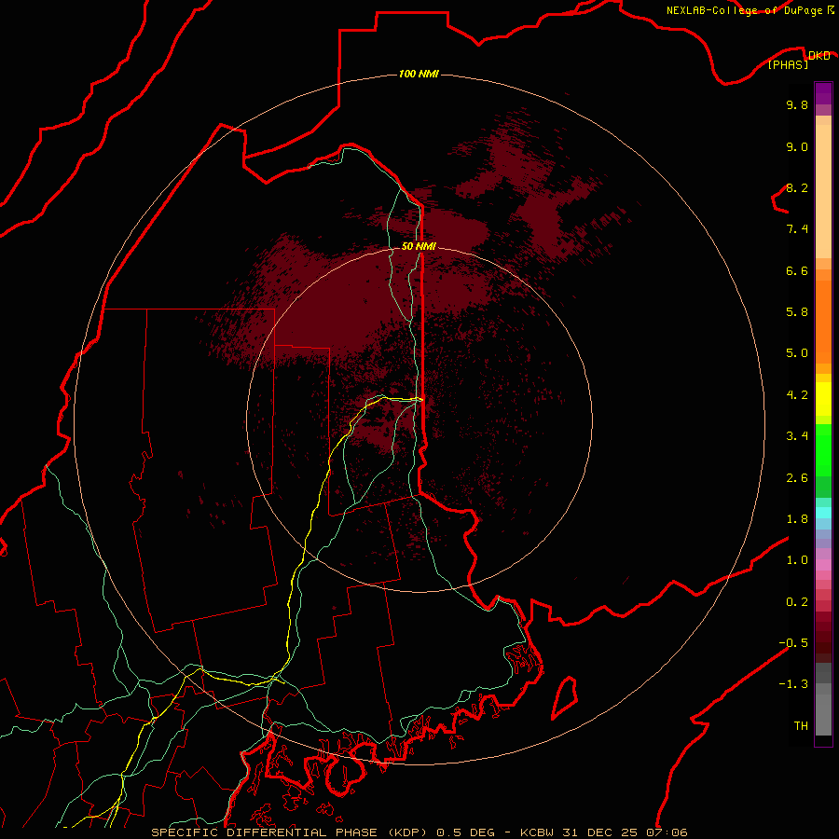Click the DKD label above the color scale
This screenshot has height=839, width=839.
point(818,56)
